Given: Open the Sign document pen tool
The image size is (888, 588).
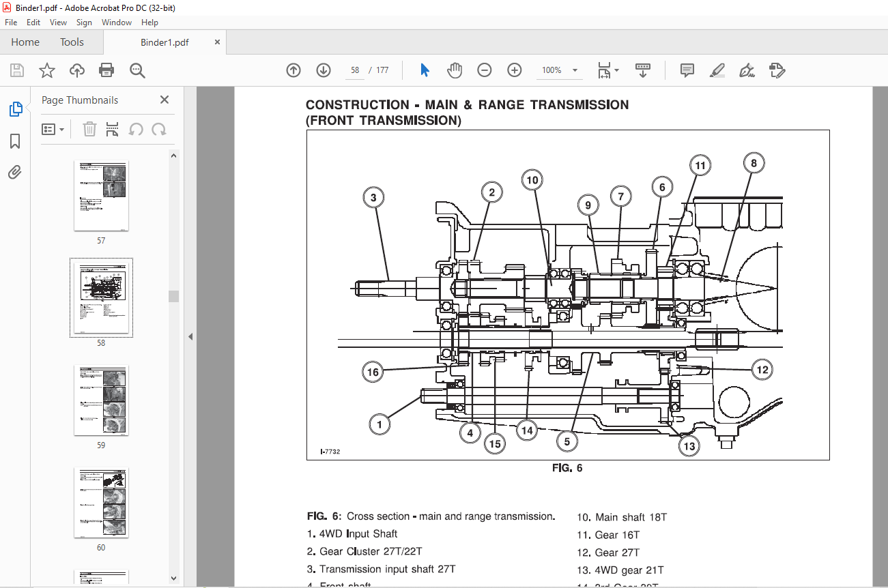Looking at the screenshot, I should pyautogui.click(x=747, y=70).
